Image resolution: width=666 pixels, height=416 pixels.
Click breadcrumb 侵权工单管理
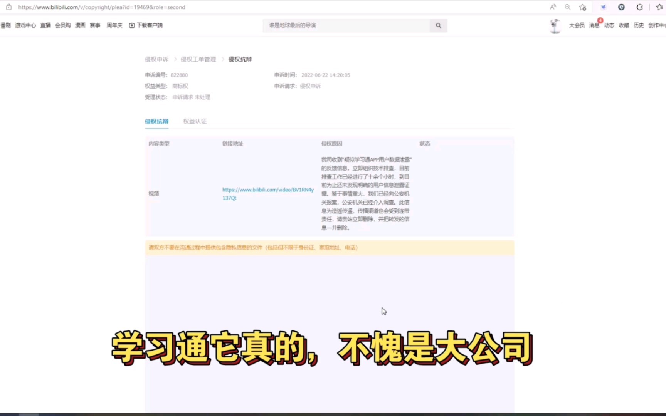198,59
